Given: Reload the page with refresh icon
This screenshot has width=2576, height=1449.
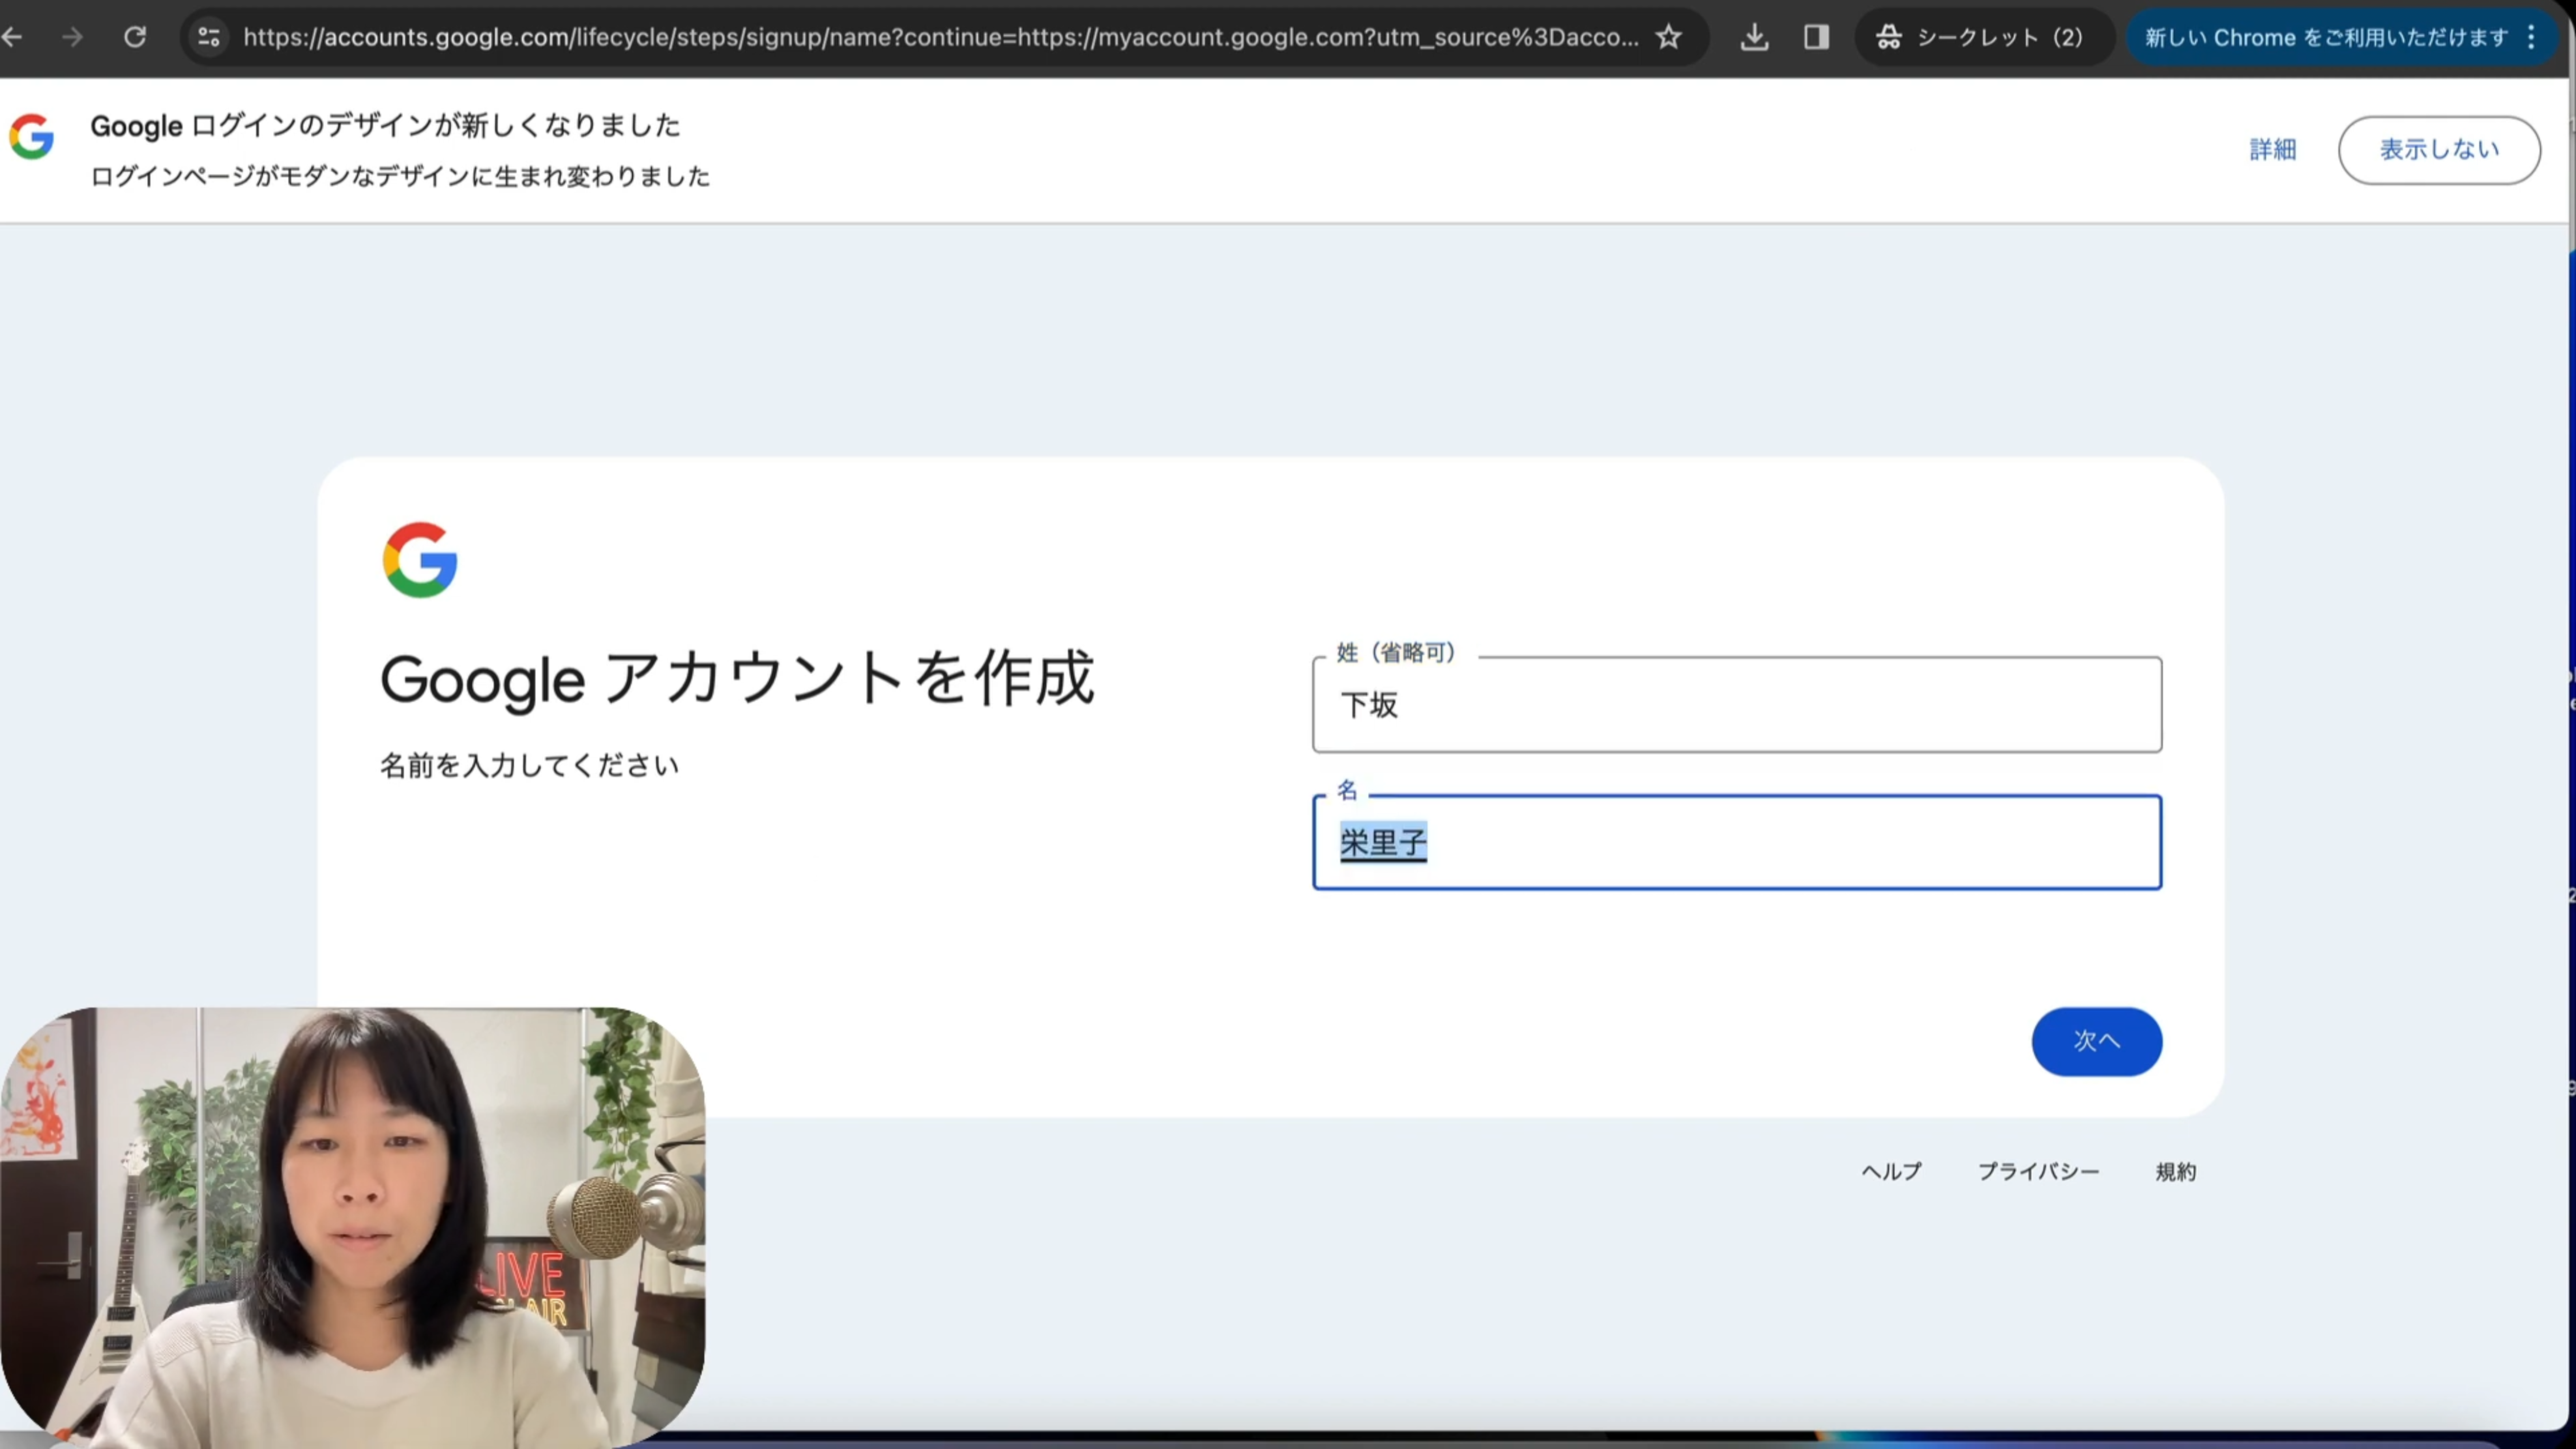Looking at the screenshot, I should [135, 37].
